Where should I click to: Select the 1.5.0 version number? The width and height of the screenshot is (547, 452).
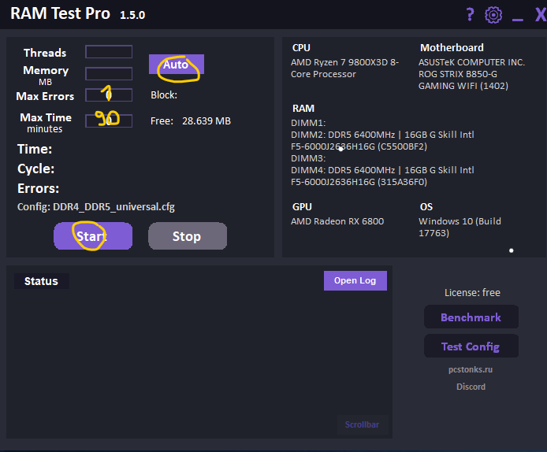[x=132, y=15]
